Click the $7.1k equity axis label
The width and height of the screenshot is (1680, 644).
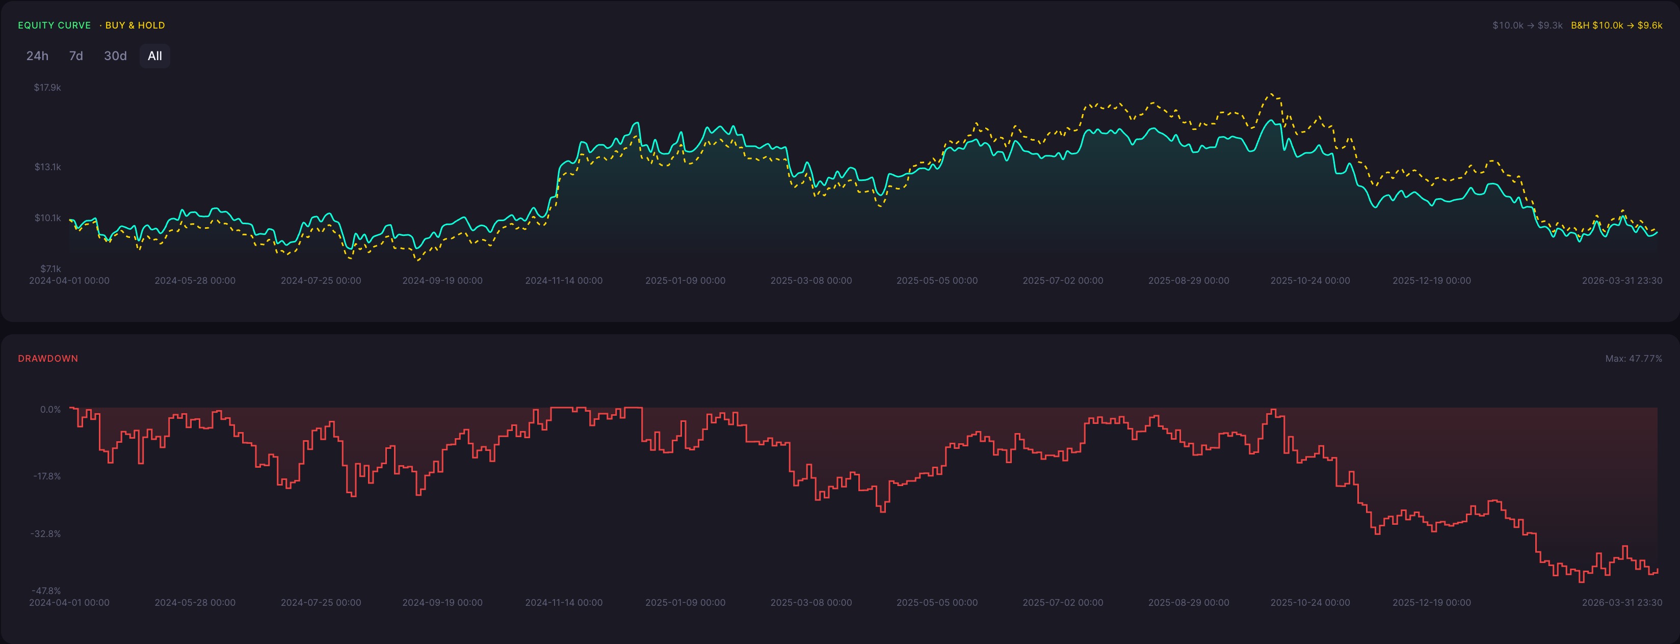pos(50,269)
